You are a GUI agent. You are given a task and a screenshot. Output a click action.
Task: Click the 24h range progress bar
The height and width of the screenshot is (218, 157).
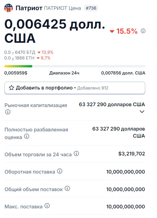[x=75, y=66]
